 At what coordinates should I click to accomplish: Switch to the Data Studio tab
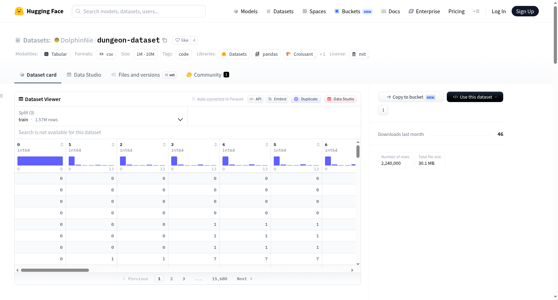coord(84,75)
